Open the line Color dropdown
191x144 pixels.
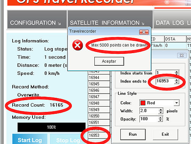tap(176, 103)
